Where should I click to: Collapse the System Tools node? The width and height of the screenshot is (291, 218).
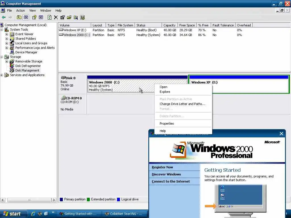(x=2, y=30)
